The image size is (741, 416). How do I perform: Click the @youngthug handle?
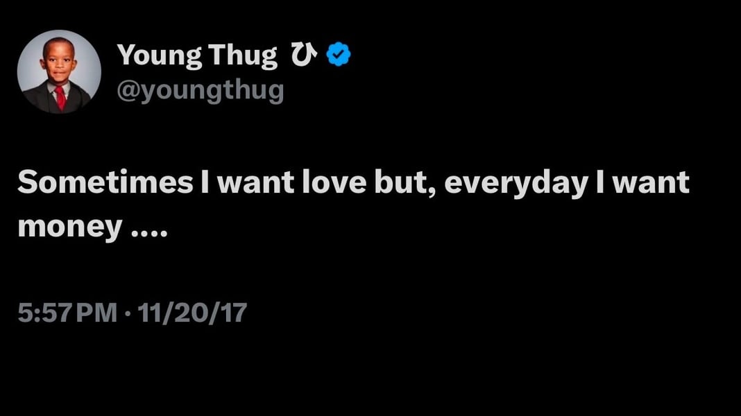201,89
